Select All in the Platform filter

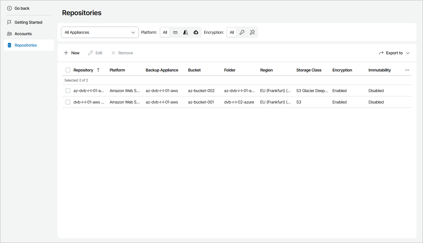[165, 32]
